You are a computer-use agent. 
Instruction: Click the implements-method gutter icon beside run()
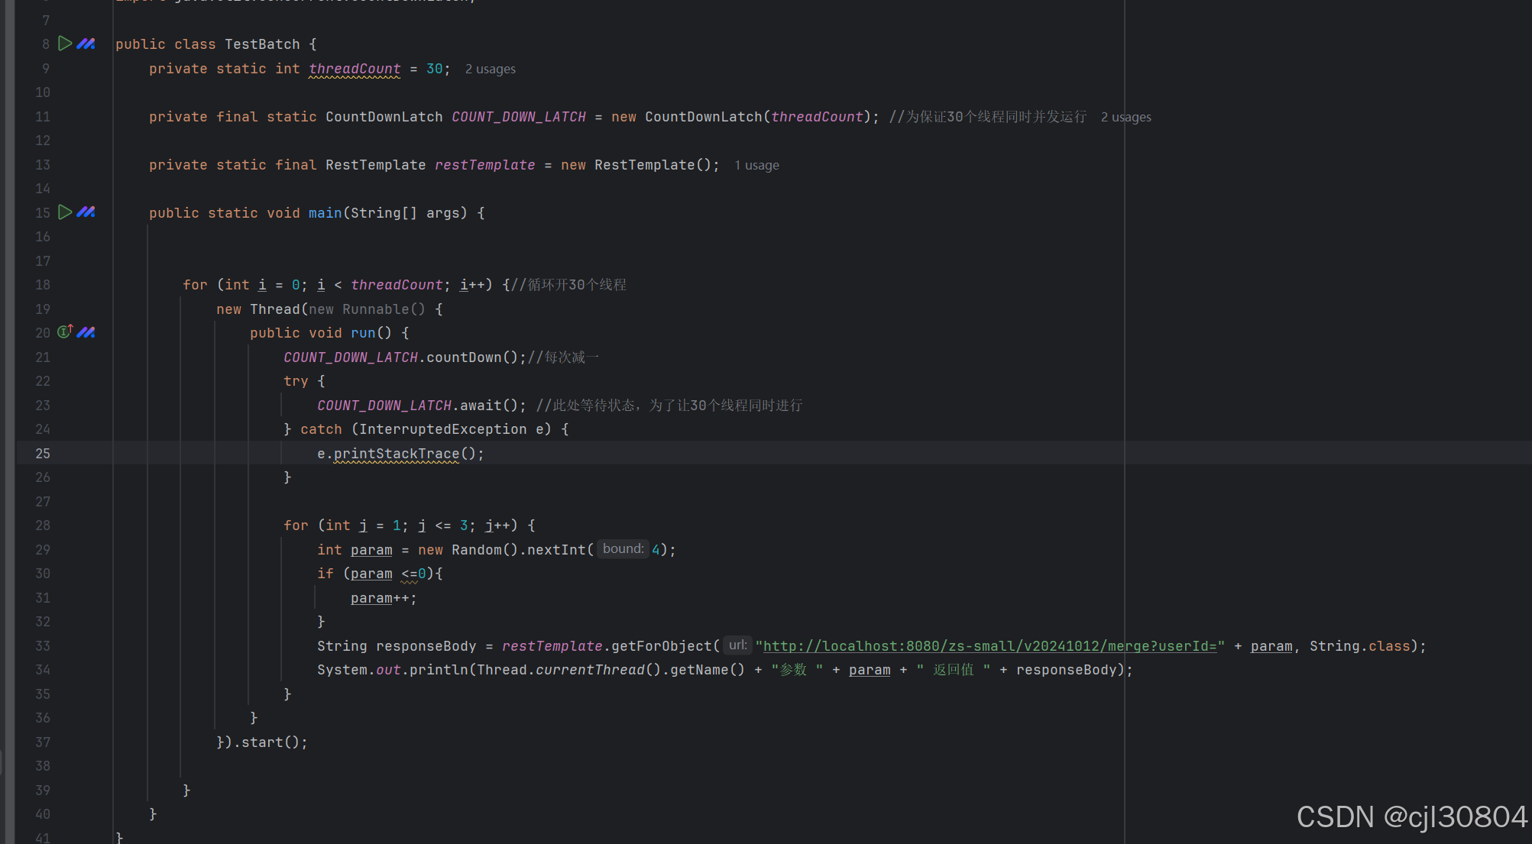pos(65,331)
